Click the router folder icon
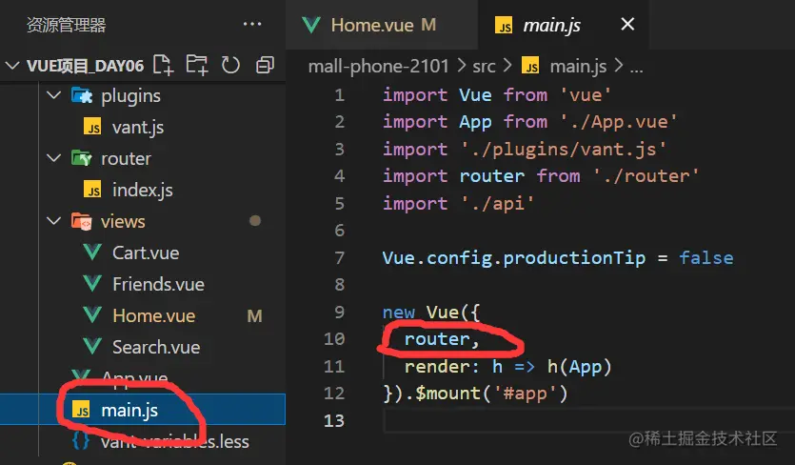Image resolution: width=795 pixels, height=465 pixels. 82,158
